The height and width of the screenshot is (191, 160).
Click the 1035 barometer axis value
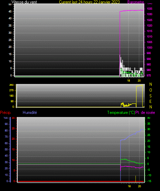[149, 9]
